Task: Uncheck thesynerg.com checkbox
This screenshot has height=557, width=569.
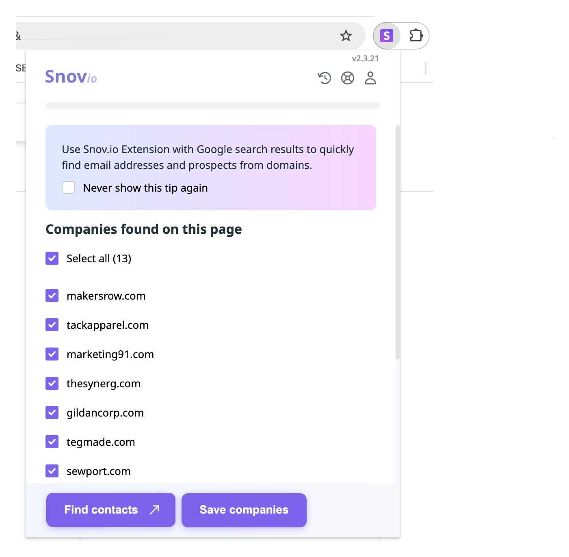Action: pos(52,383)
